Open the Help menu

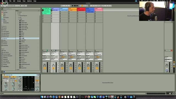click(x=35, y=1)
